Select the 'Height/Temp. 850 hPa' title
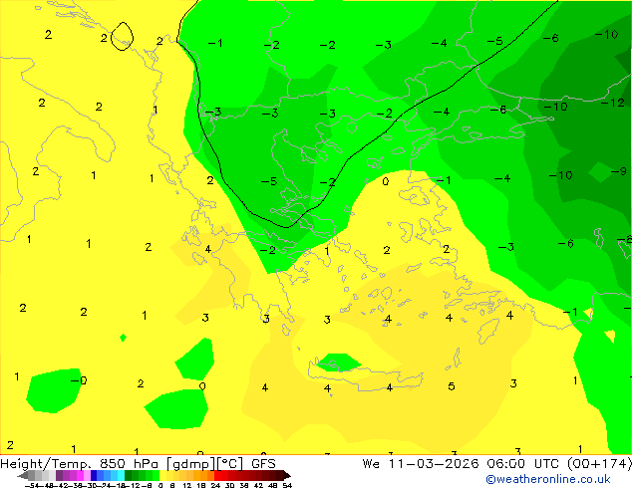Image resolution: width=632 pixels, height=488 pixels. pyautogui.click(x=80, y=464)
